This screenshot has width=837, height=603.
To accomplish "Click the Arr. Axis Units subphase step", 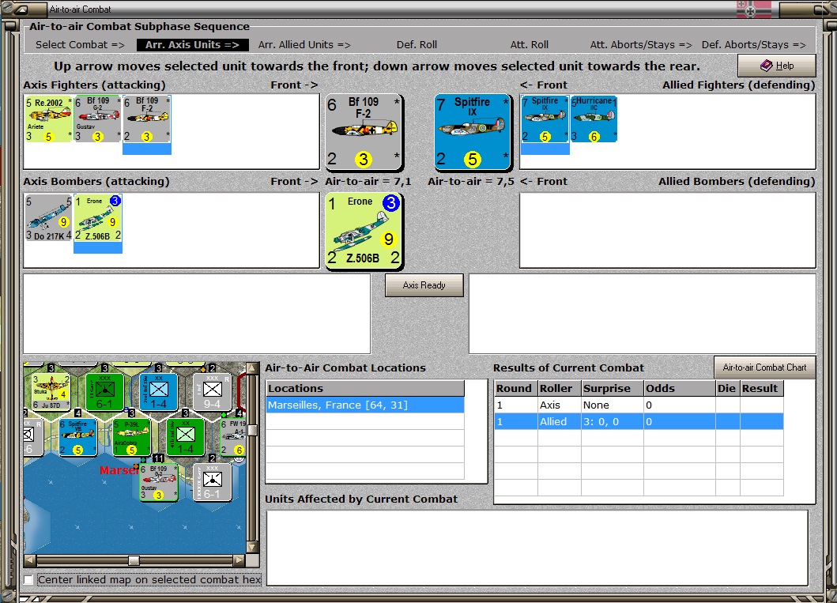I will pos(193,45).
